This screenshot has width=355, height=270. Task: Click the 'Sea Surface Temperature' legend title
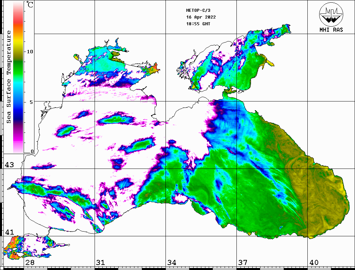pyautogui.click(x=9, y=77)
